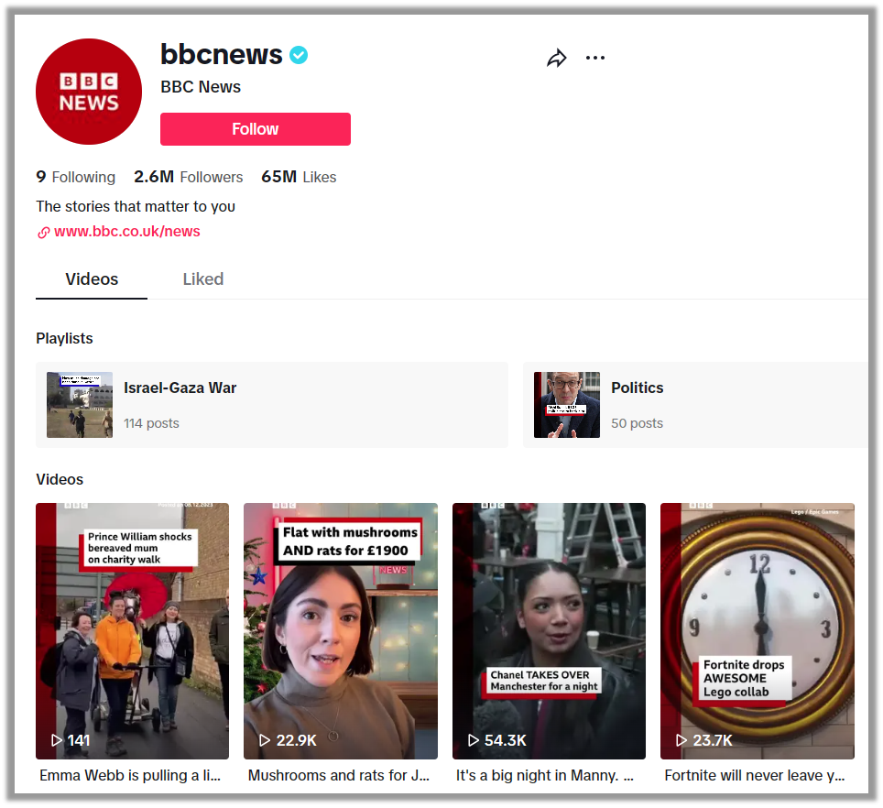The width and height of the screenshot is (883, 808).
Task: Click the share arrow icon
Action: tap(556, 58)
